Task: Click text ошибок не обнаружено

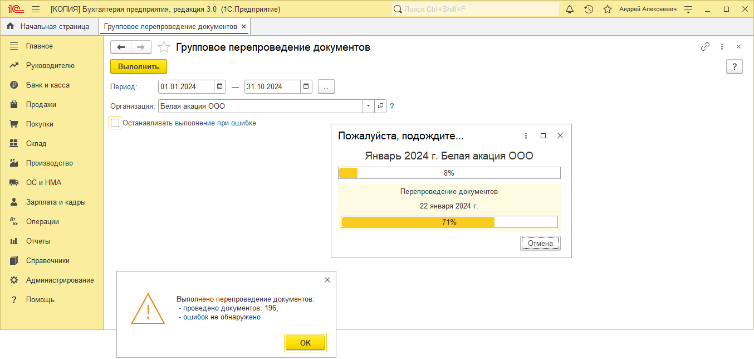Action: pyautogui.click(x=222, y=317)
